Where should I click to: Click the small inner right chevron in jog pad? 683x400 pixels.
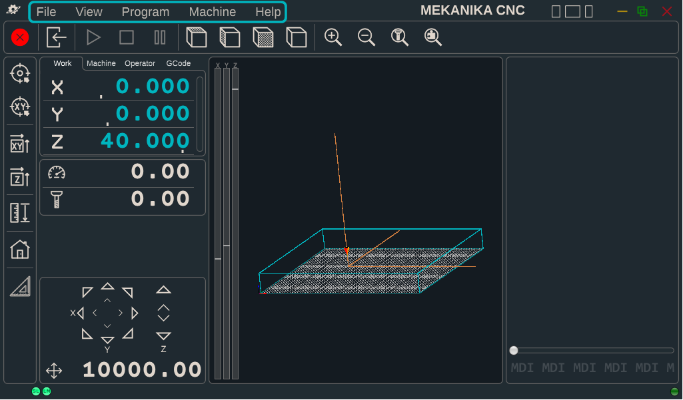120,313
